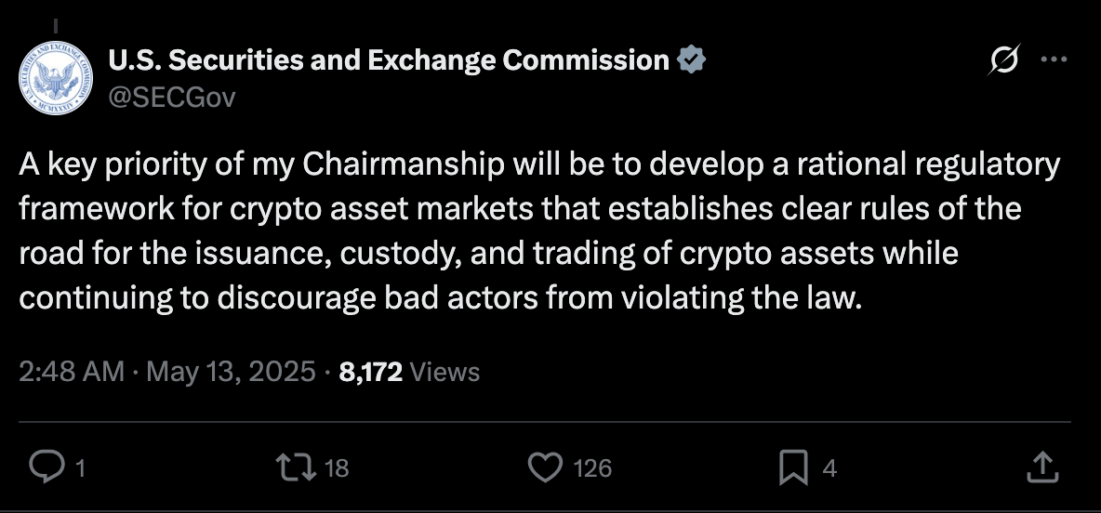The height and width of the screenshot is (513, 1101).
Task: Click the May 13, 2025 date
Action: [231, 371]
